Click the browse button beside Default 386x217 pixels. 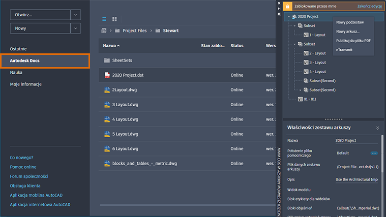point(374,153)
